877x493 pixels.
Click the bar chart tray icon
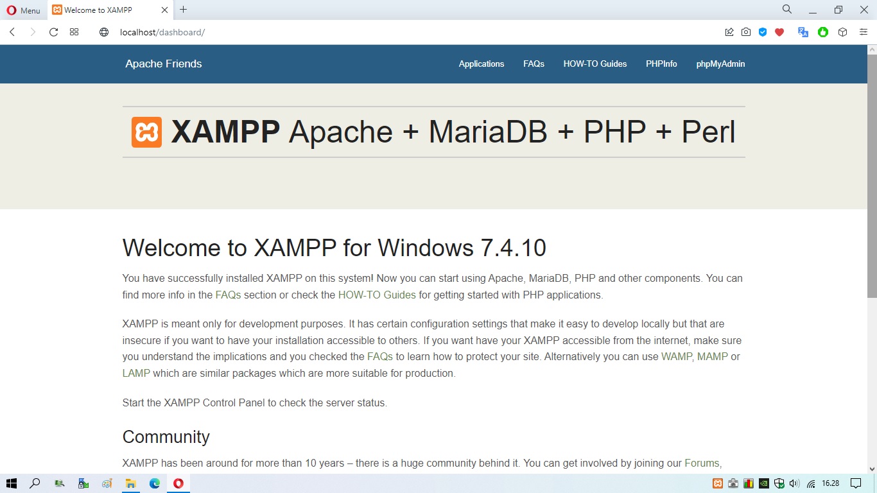click(x=749, y=483)
